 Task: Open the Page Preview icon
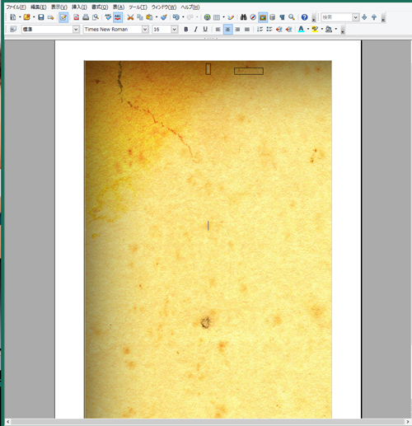tap(96, 17)
